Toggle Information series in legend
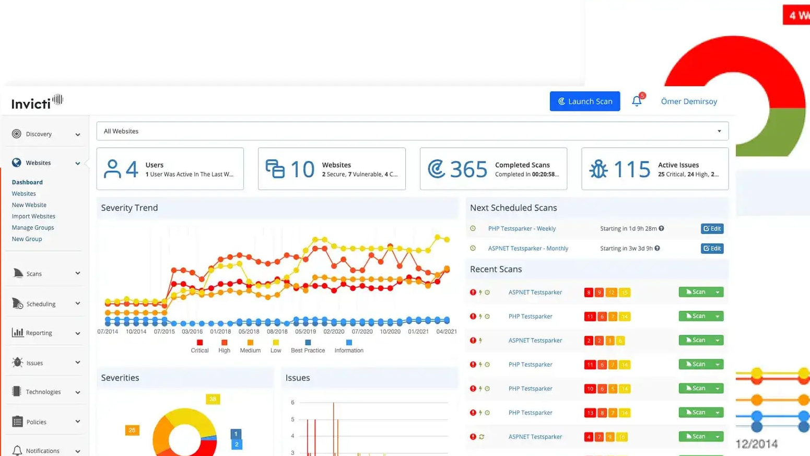This screenshot has width=810, height=456. click(x=349, y=346)
